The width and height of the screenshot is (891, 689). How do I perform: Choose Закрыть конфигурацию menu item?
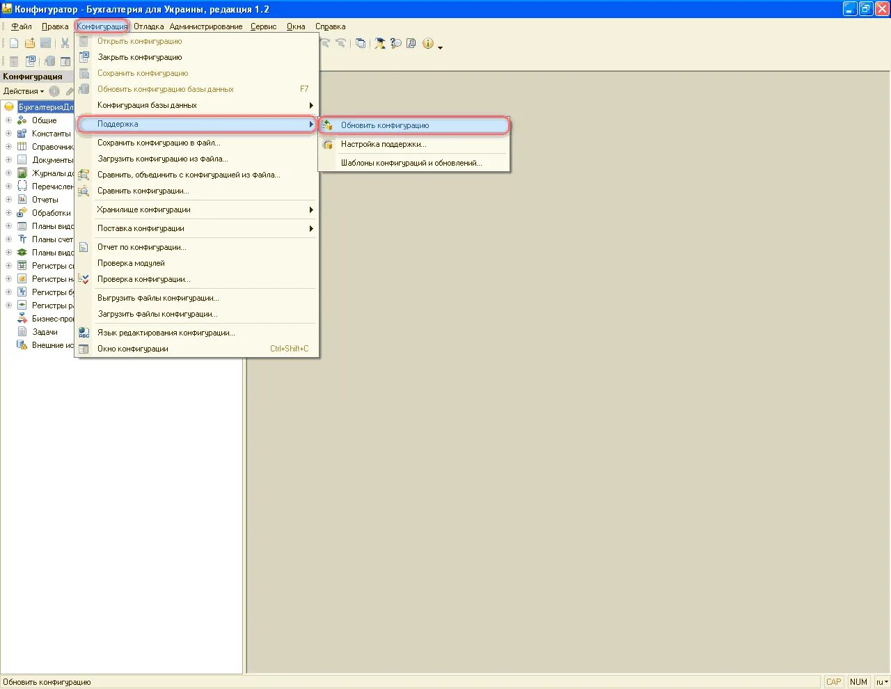[x=196, y=57]
